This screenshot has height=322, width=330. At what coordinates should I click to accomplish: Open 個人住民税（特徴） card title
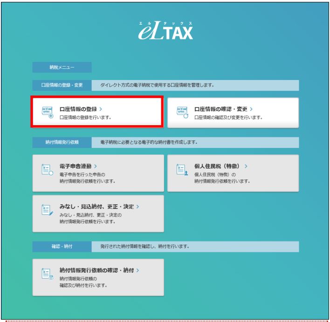(x=217, y=167)
